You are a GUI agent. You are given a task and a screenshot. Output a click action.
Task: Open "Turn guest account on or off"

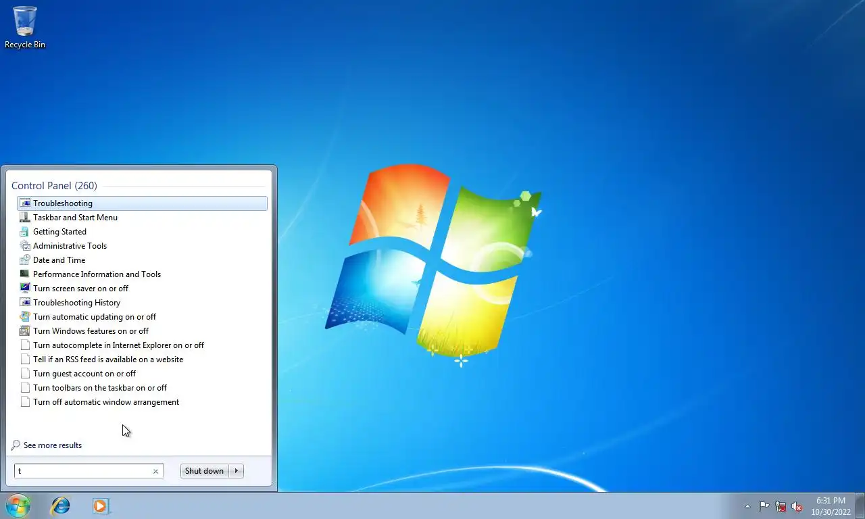(142, 374)
